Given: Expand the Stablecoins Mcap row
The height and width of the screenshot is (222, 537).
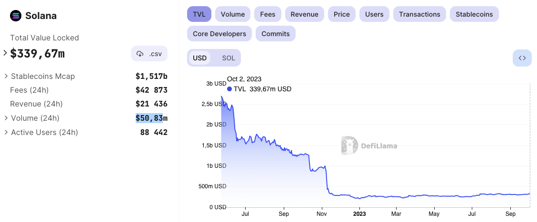Looking at the screenshot, I should click(6, 76).
